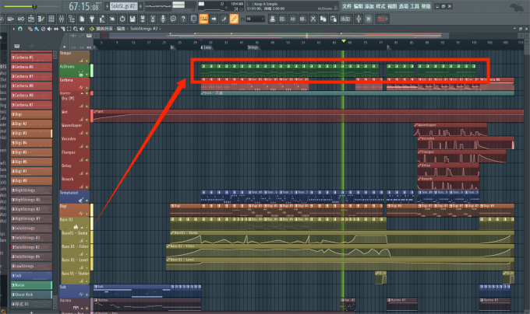Click the Wet automation clip in playlist
Viewport: 530px width, 314px height.
234,114
